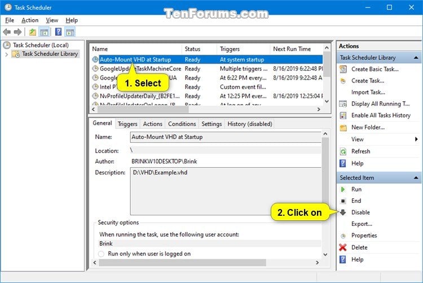Screen dimensions: 423x283
Task: Click the Name column header
Action: (136, 49)
